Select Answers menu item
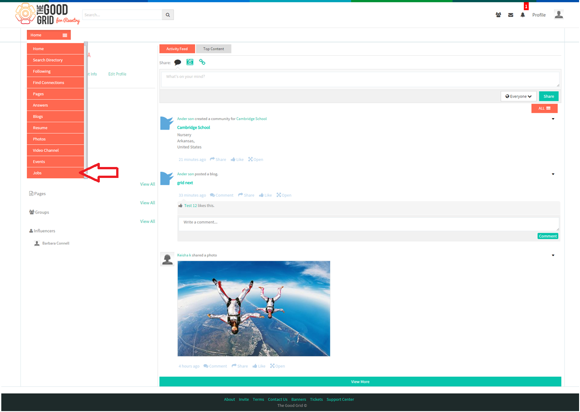 click(x=55, y=105)
